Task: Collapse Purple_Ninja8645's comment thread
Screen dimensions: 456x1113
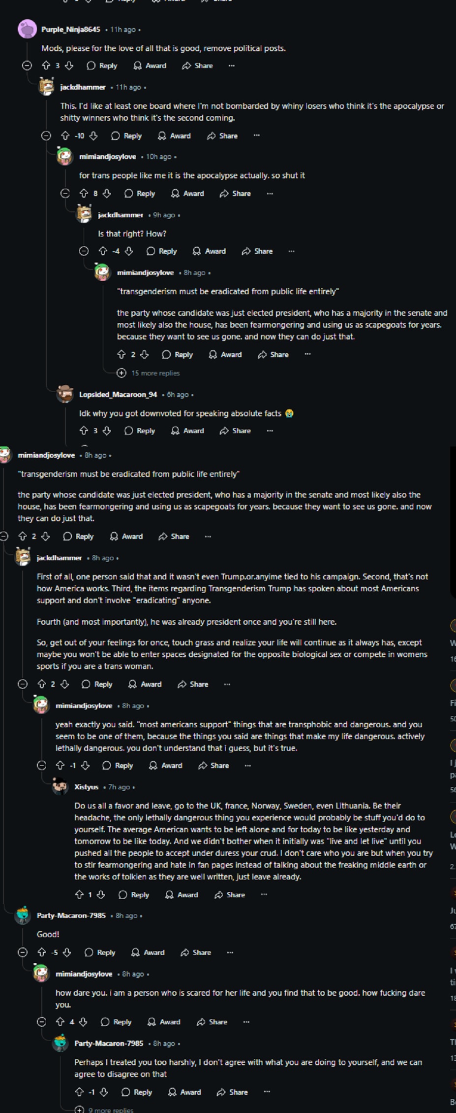Action: point(27,66)
